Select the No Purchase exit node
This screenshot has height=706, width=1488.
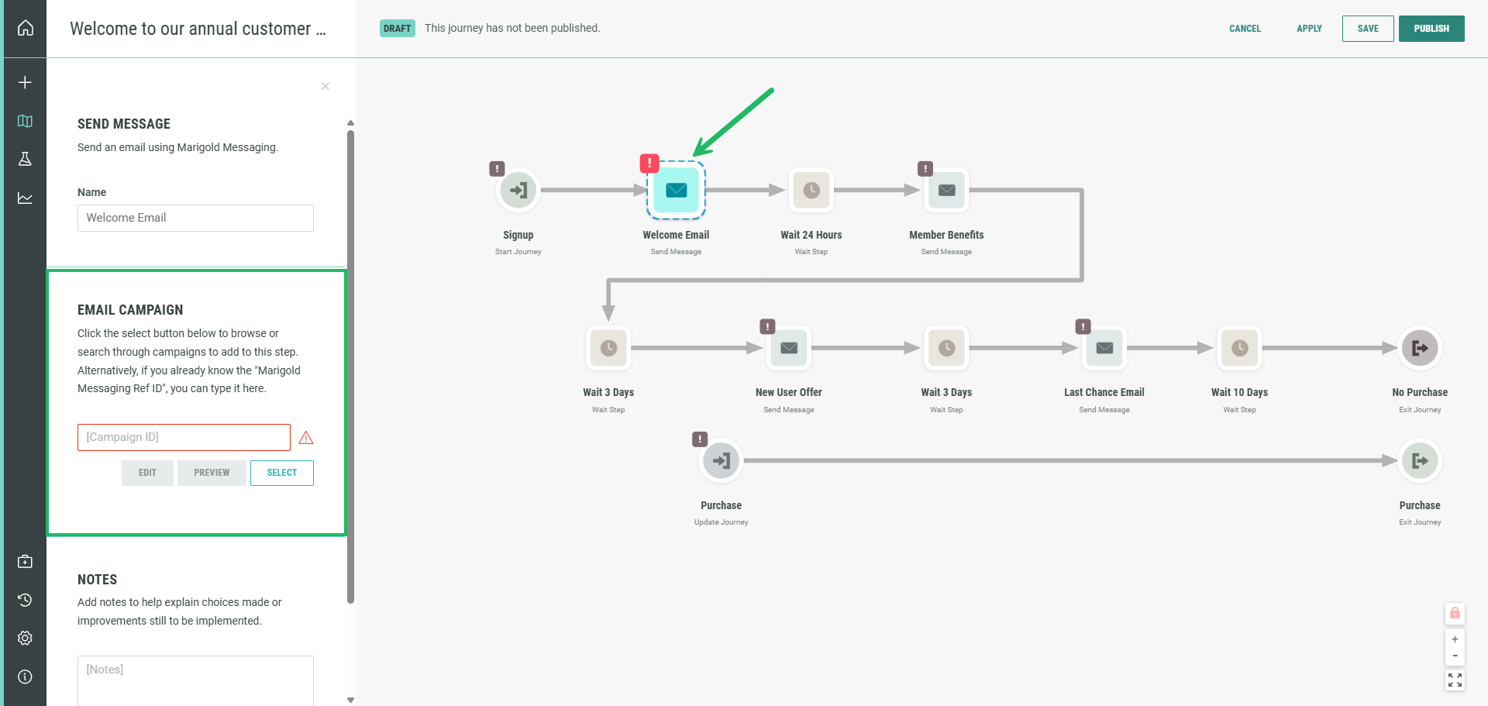[1419, 348]
